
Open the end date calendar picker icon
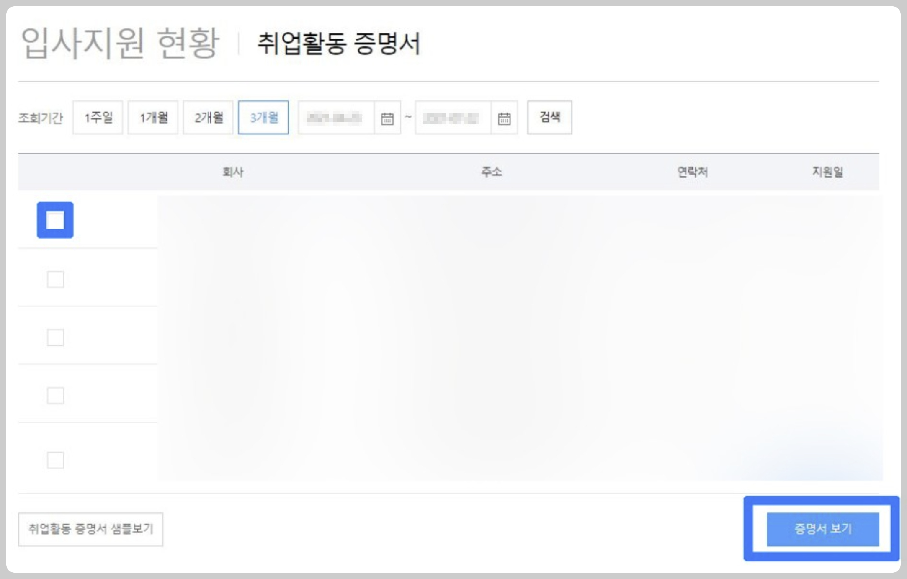click(x=504, y=118)
